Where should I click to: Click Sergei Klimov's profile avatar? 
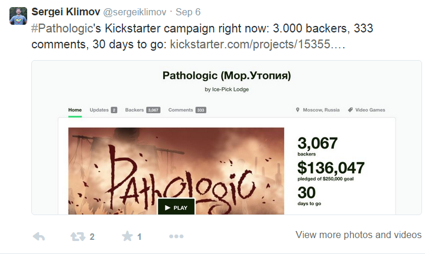[18, 16]
